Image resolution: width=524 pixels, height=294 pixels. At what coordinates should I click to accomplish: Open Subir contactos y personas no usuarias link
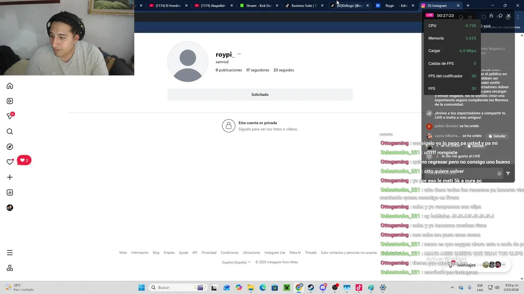click(349, 253)
